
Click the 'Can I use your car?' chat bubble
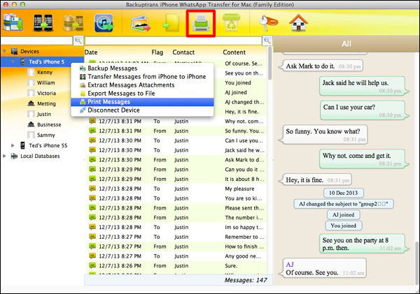click(364, 110)
